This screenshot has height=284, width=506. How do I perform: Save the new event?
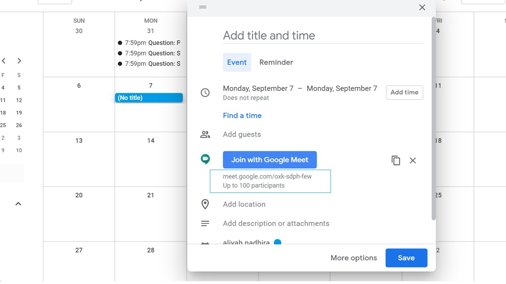point(406,258)
